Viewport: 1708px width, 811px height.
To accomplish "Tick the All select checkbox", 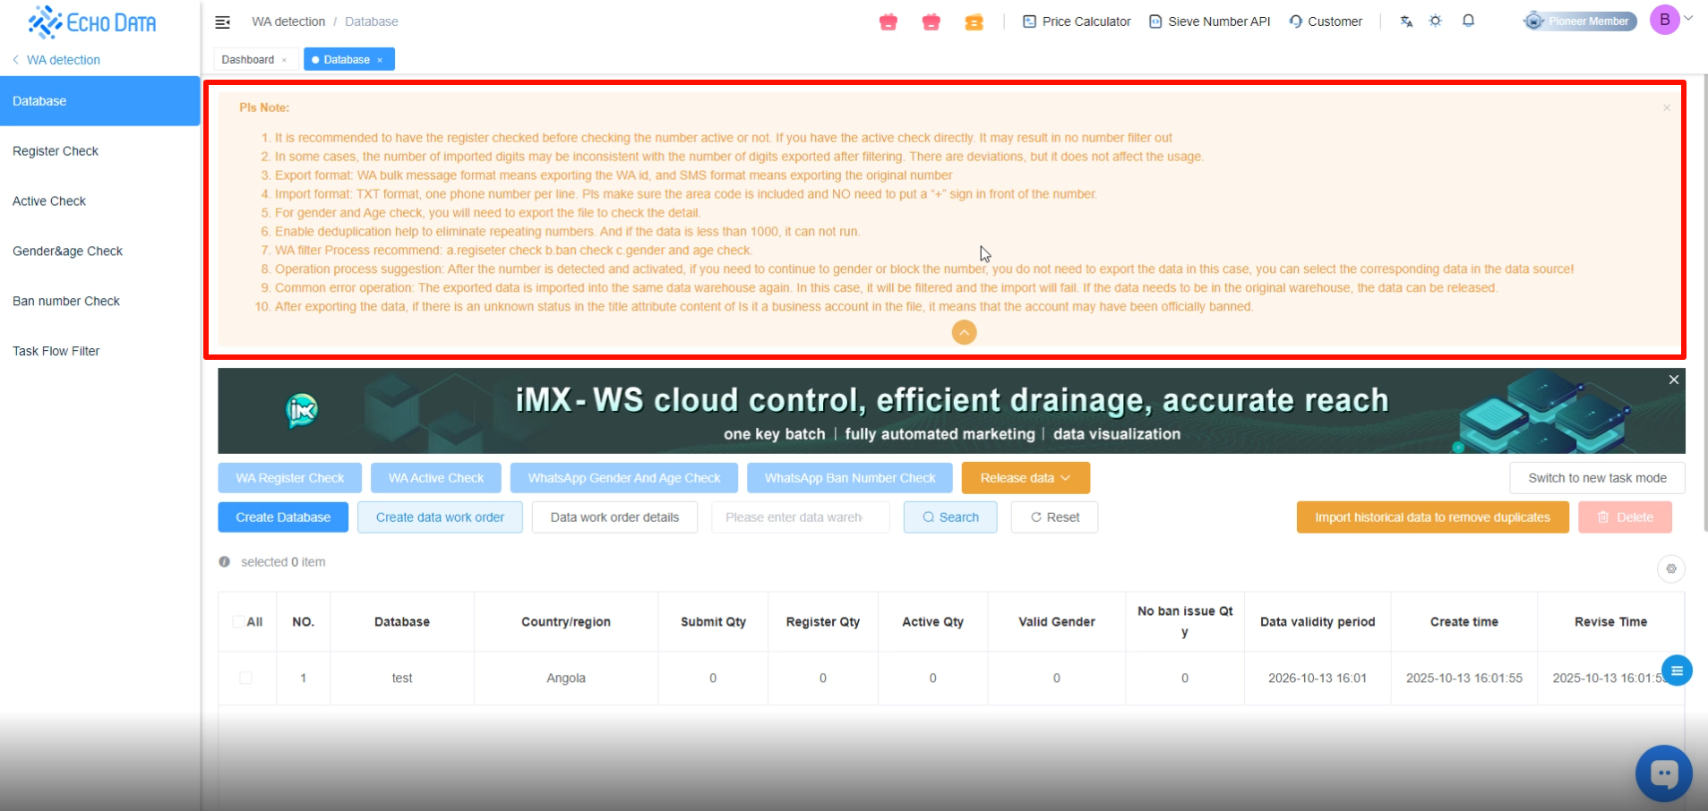I will point(238,621).
